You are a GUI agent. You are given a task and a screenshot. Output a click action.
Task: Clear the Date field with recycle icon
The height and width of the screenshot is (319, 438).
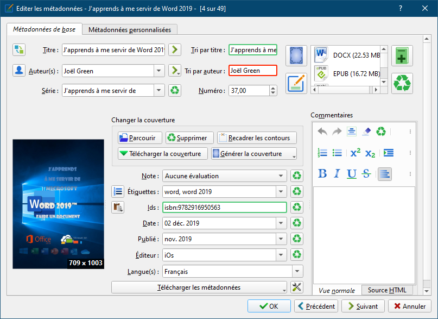coord(297,223)
